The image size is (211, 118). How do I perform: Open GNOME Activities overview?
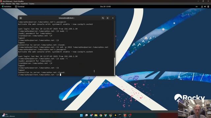(7, 7)
